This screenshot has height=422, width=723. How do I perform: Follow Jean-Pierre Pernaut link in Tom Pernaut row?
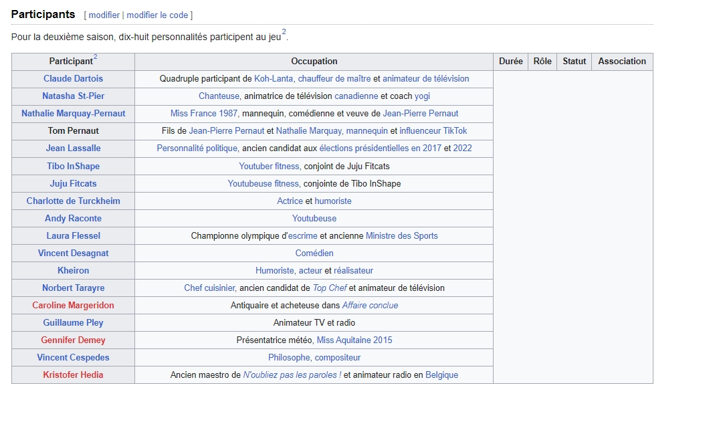(x=227, y=131)
